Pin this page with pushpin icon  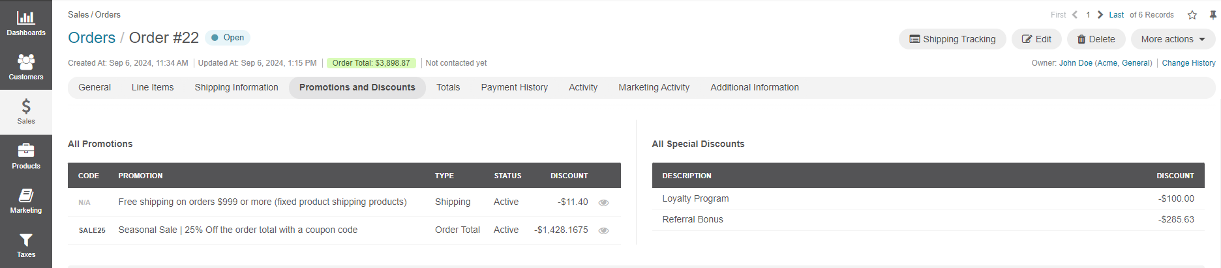click(1213, 15)
